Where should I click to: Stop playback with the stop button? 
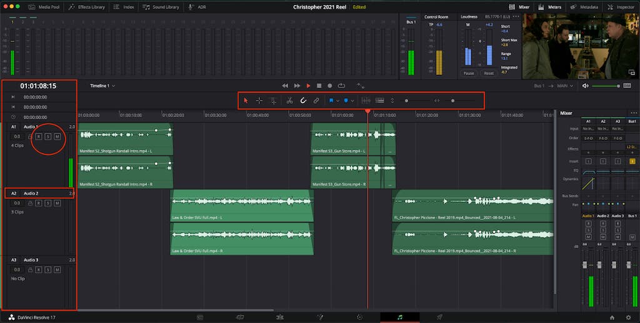(x=319, y=86)
